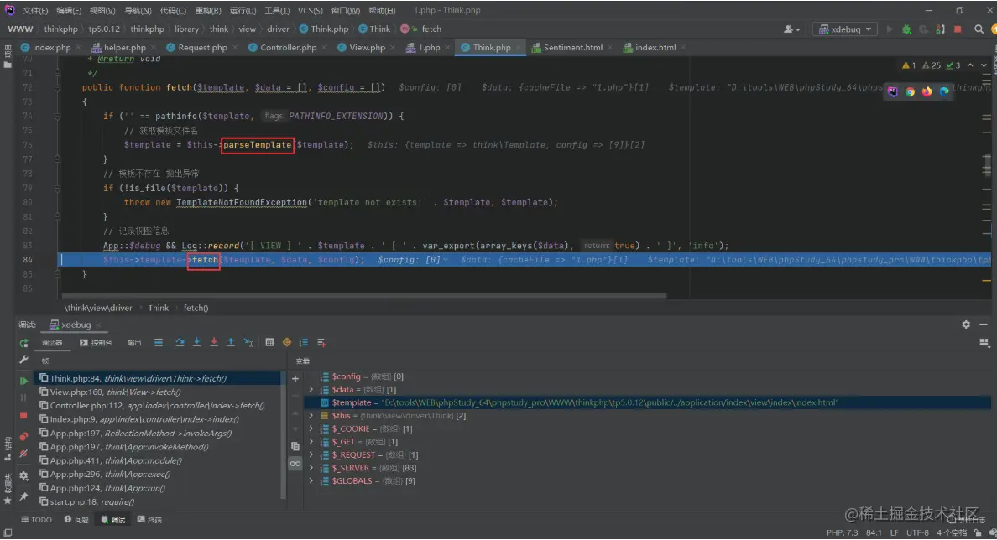Viewport: 997px width, 540px height.
Task: Add new watch with plus icon
Action: coord(295,379)
